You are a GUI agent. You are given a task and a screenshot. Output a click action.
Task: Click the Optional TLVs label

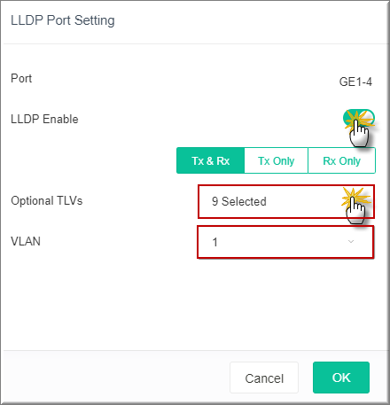point(47,200)
